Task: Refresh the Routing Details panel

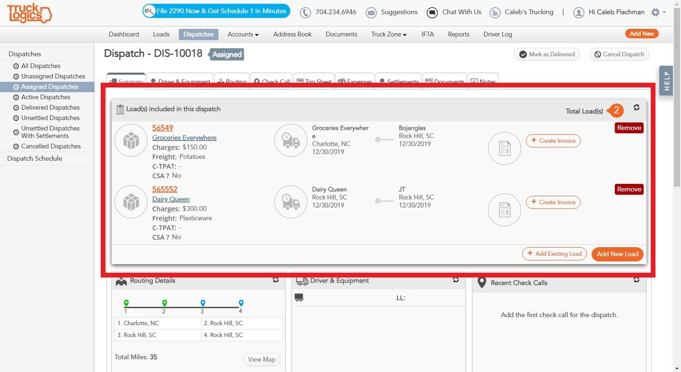Action: click(x=276, y=280)
